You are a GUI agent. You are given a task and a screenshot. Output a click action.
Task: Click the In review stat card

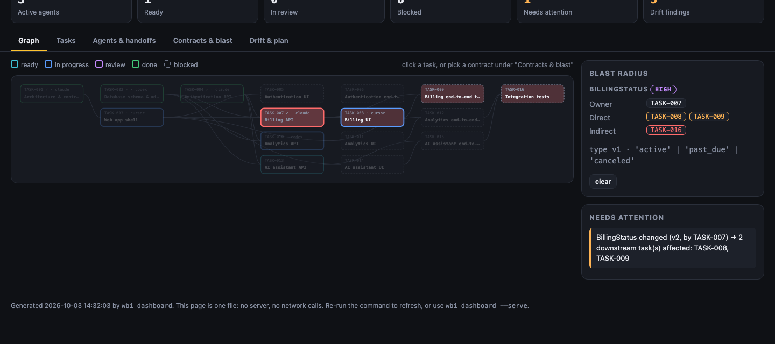click(324, 11)
